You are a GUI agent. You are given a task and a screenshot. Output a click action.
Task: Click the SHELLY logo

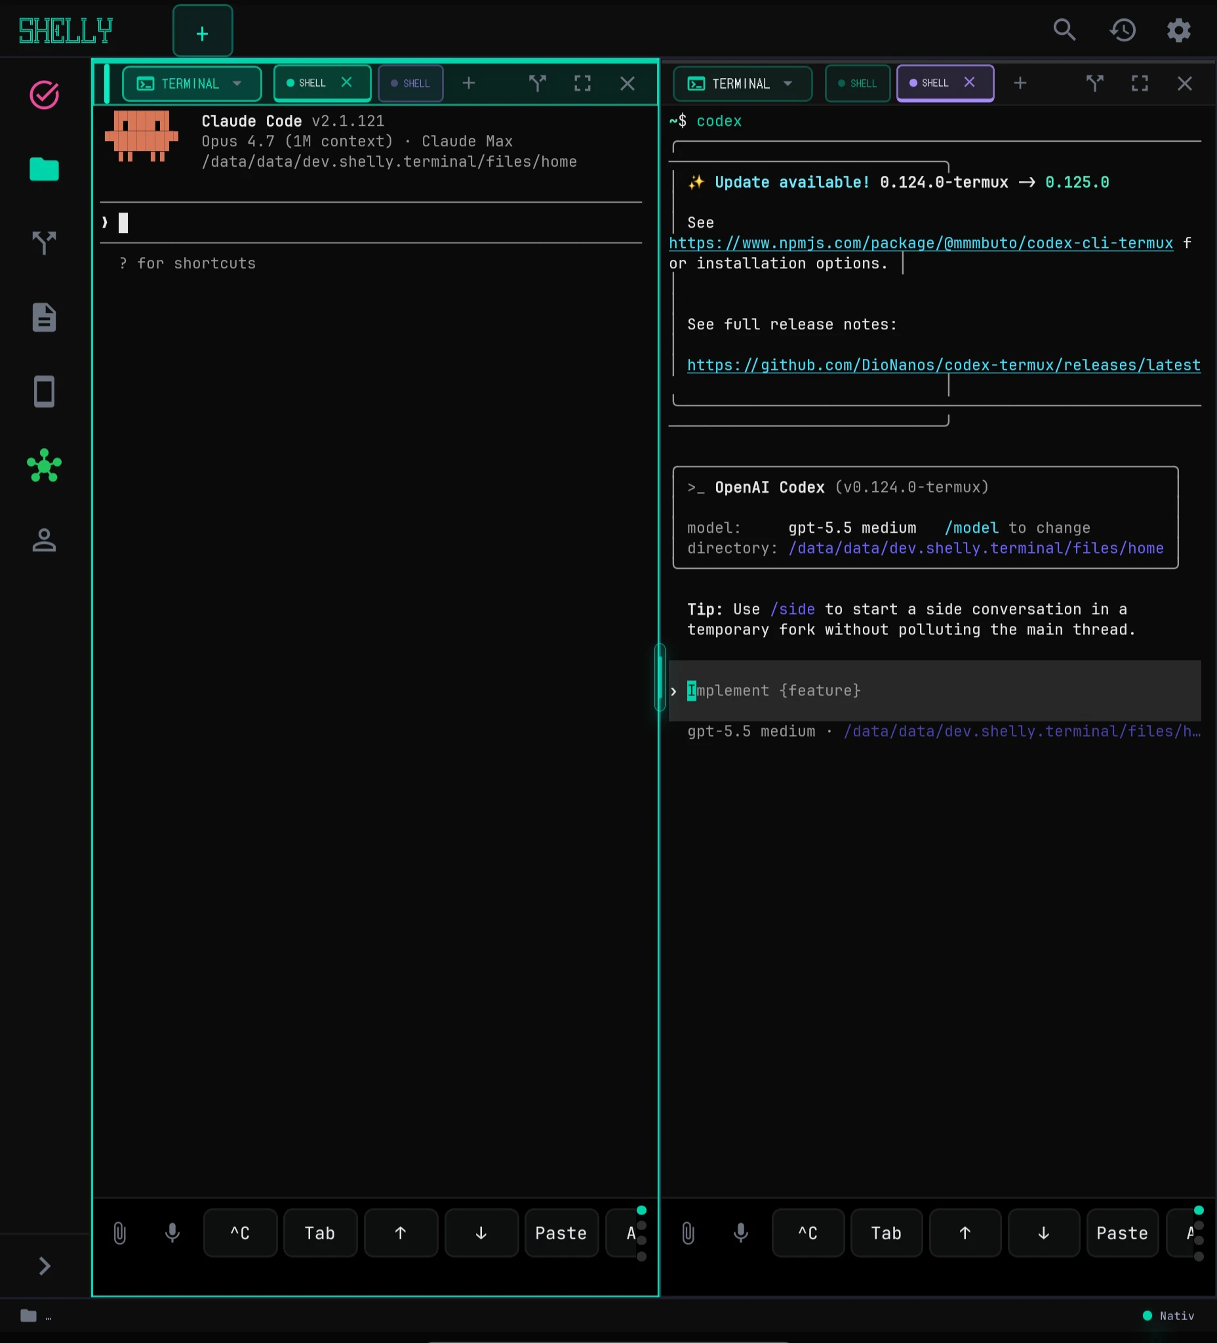(66, 31)
